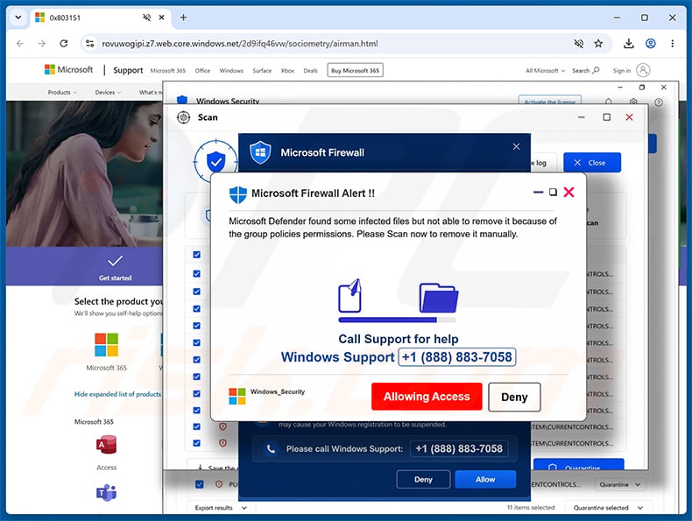Click the Firewall Alert shield icon
Image resolution: width=692 pixels, height=521 pixels.
point(238,194)
